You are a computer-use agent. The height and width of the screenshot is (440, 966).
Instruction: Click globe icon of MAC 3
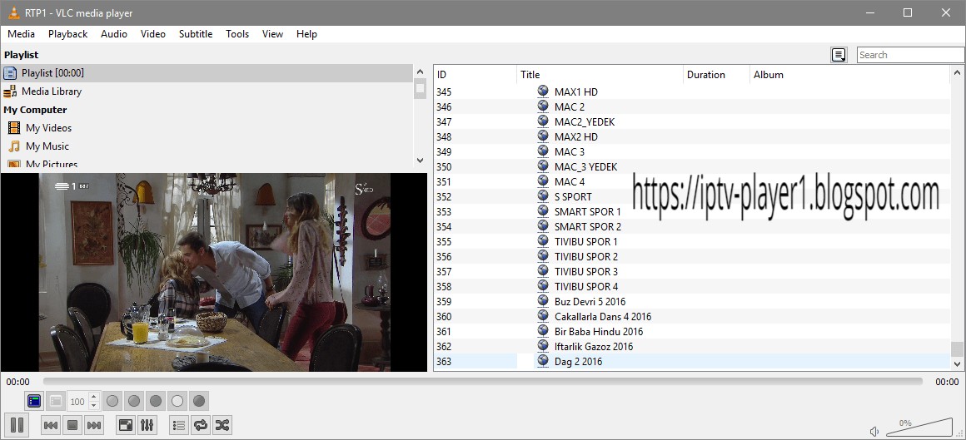tap(543, 151)
